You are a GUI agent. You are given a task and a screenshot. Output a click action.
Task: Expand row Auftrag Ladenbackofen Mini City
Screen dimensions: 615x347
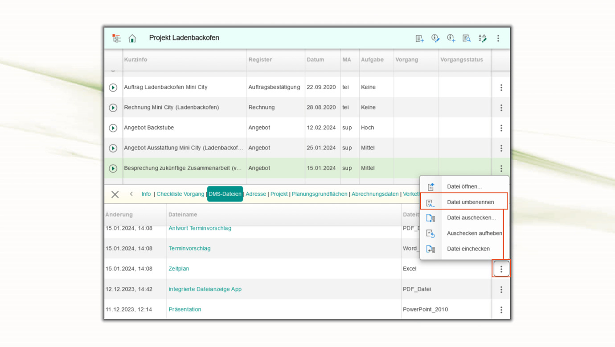click(113, 88)
